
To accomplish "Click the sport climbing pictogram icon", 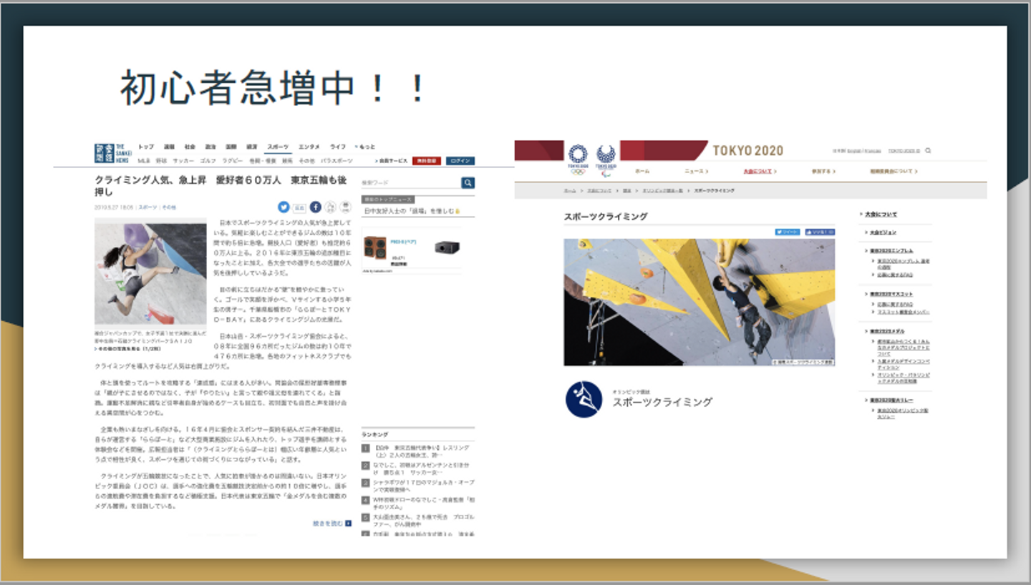I will point(584,399).
